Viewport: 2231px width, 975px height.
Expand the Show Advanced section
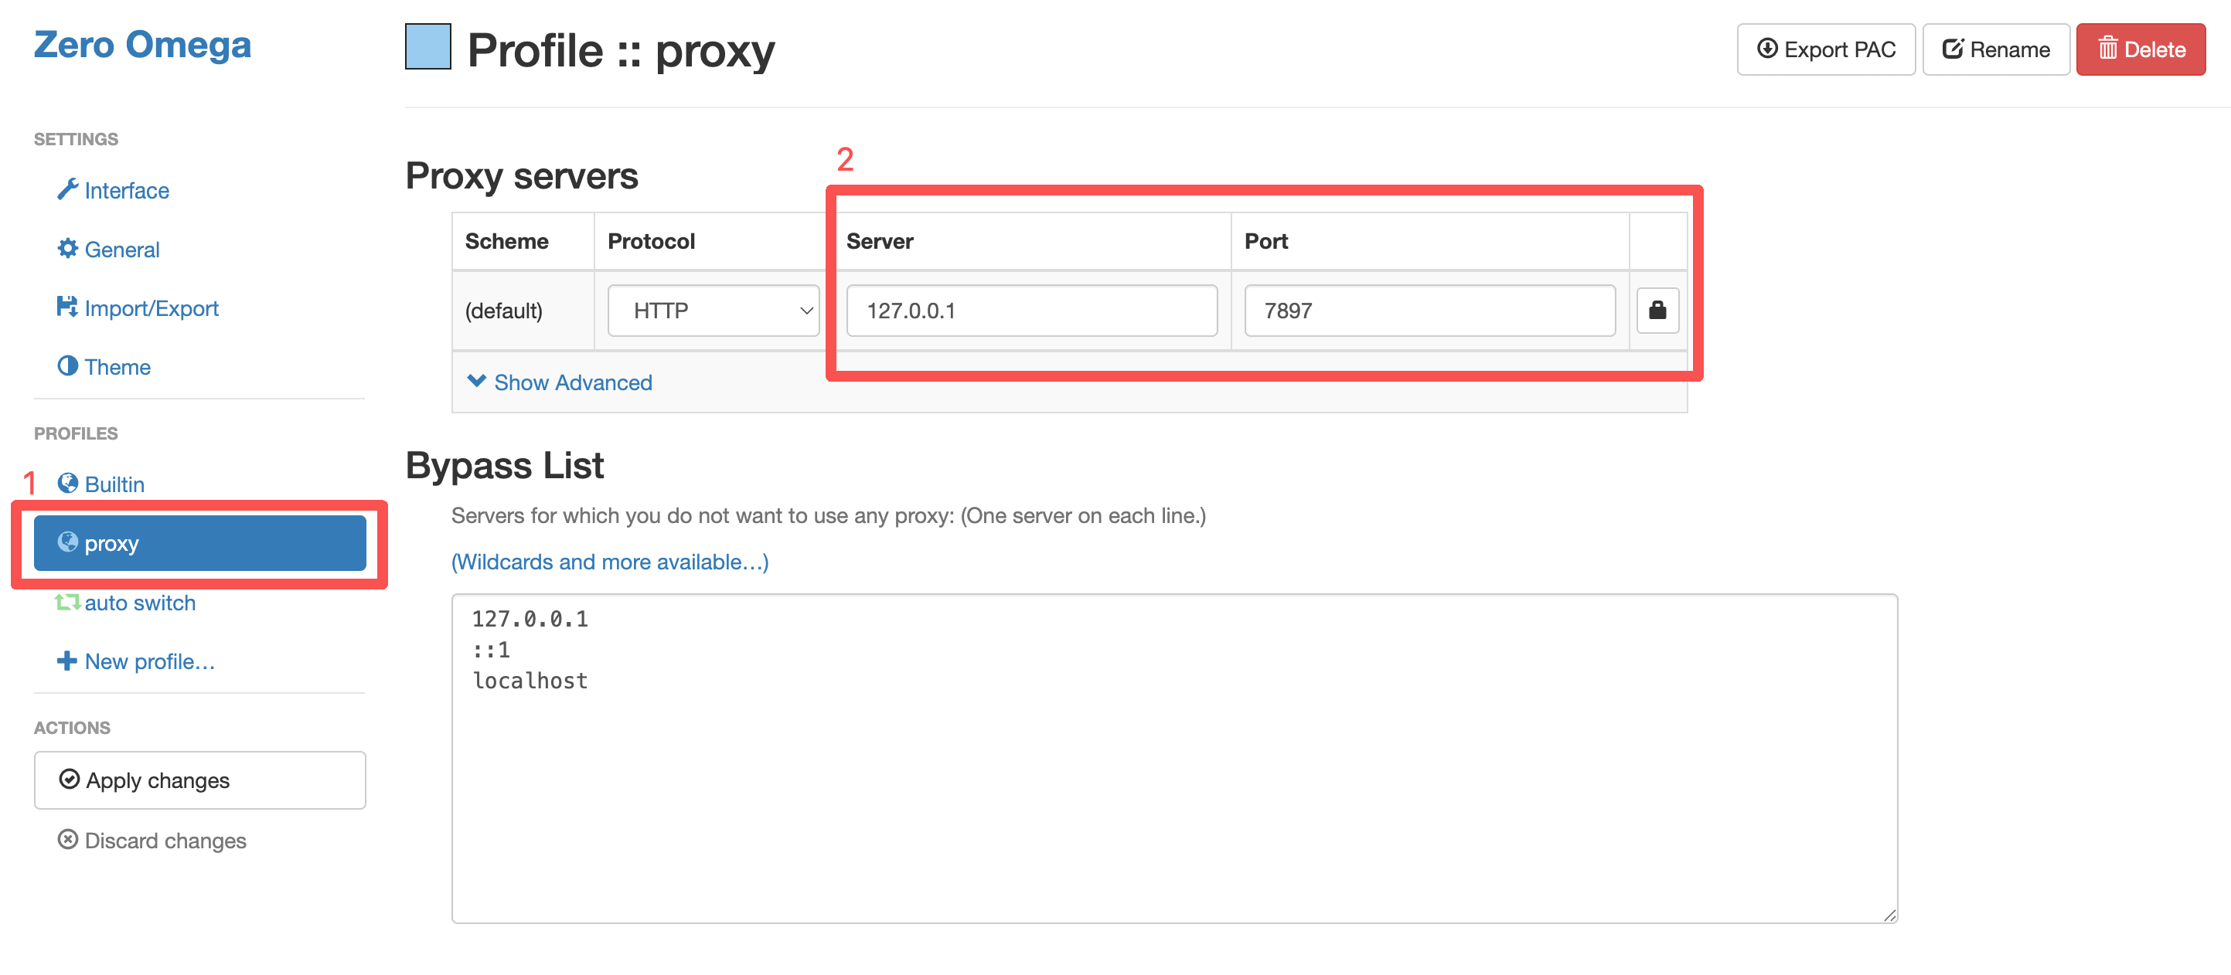click(x=560, y=382)
